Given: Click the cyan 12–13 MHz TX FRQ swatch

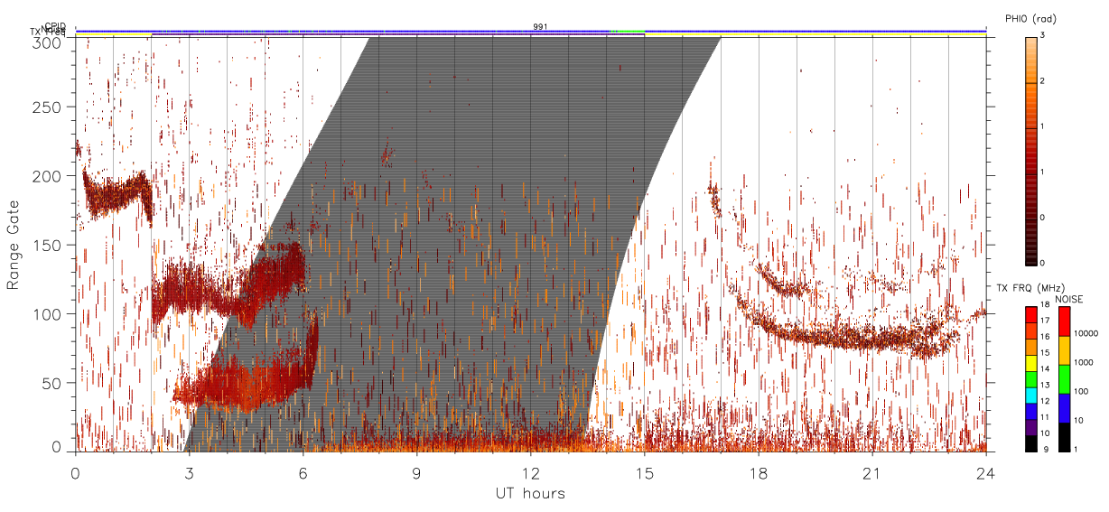Looking at the screenshot, I should point(1031,396).
